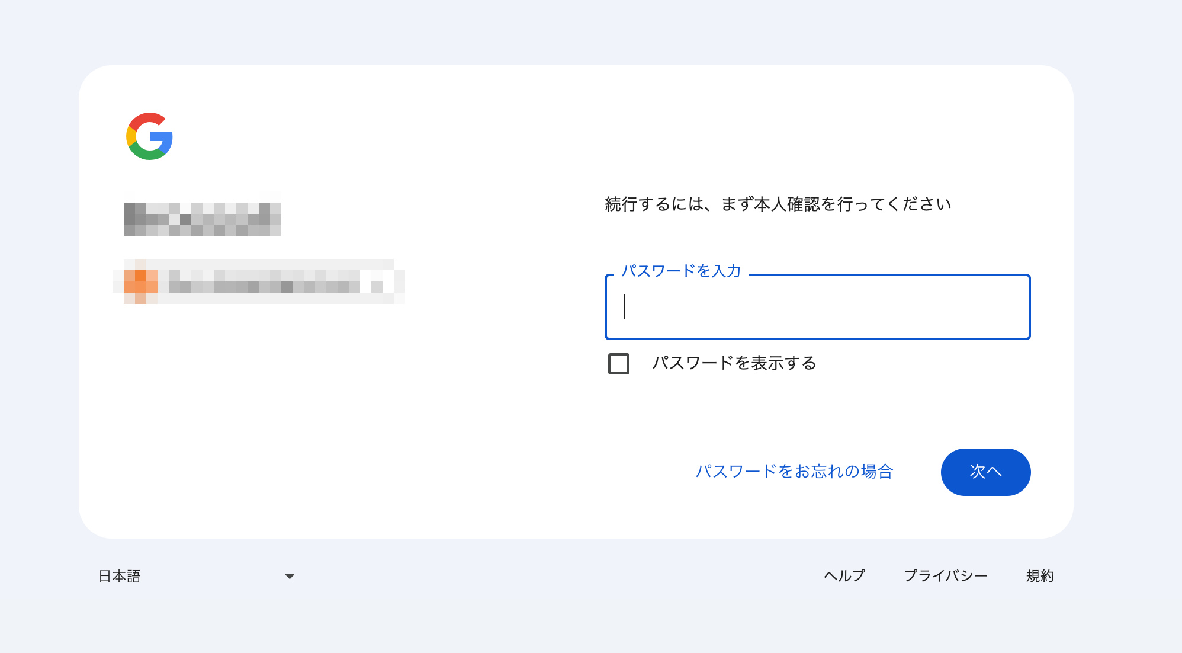1182x653 pixels.
Task: Click the パスワードを表示する label text
Action: (734, 363)
